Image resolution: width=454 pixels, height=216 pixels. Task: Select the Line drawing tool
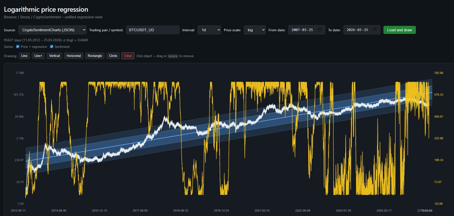click(25, 56)
